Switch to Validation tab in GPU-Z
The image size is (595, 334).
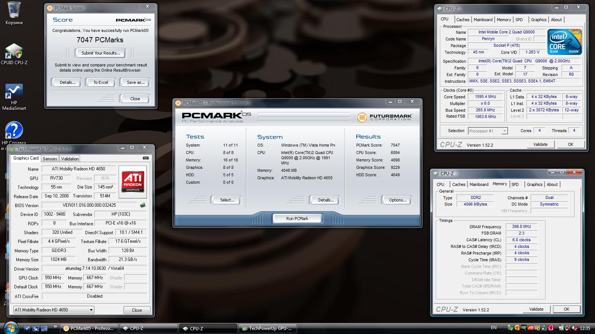click(70, 158)
